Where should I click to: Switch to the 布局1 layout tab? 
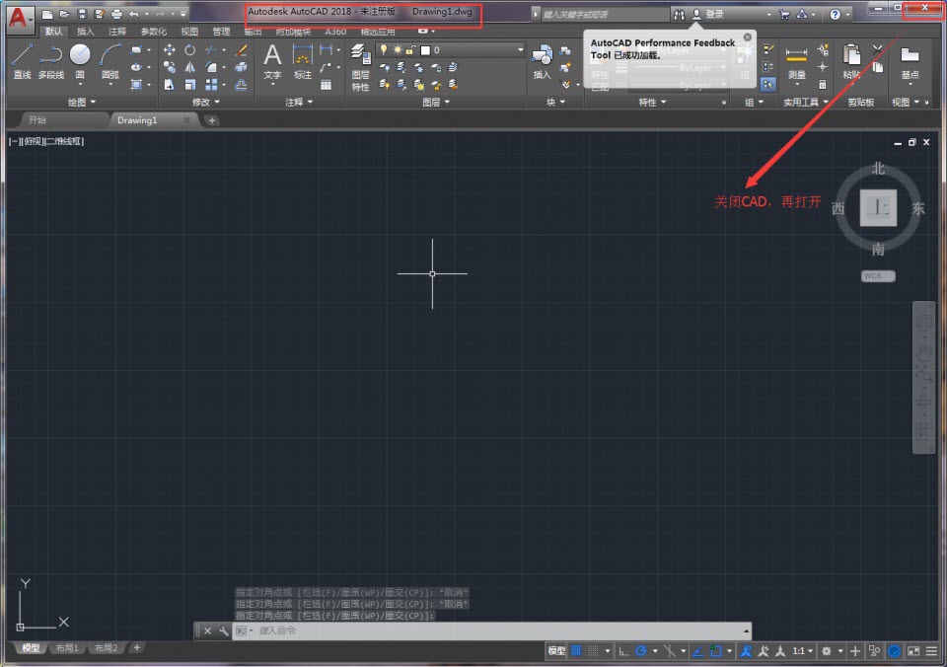pyautogui.click(x=67, y=648)
